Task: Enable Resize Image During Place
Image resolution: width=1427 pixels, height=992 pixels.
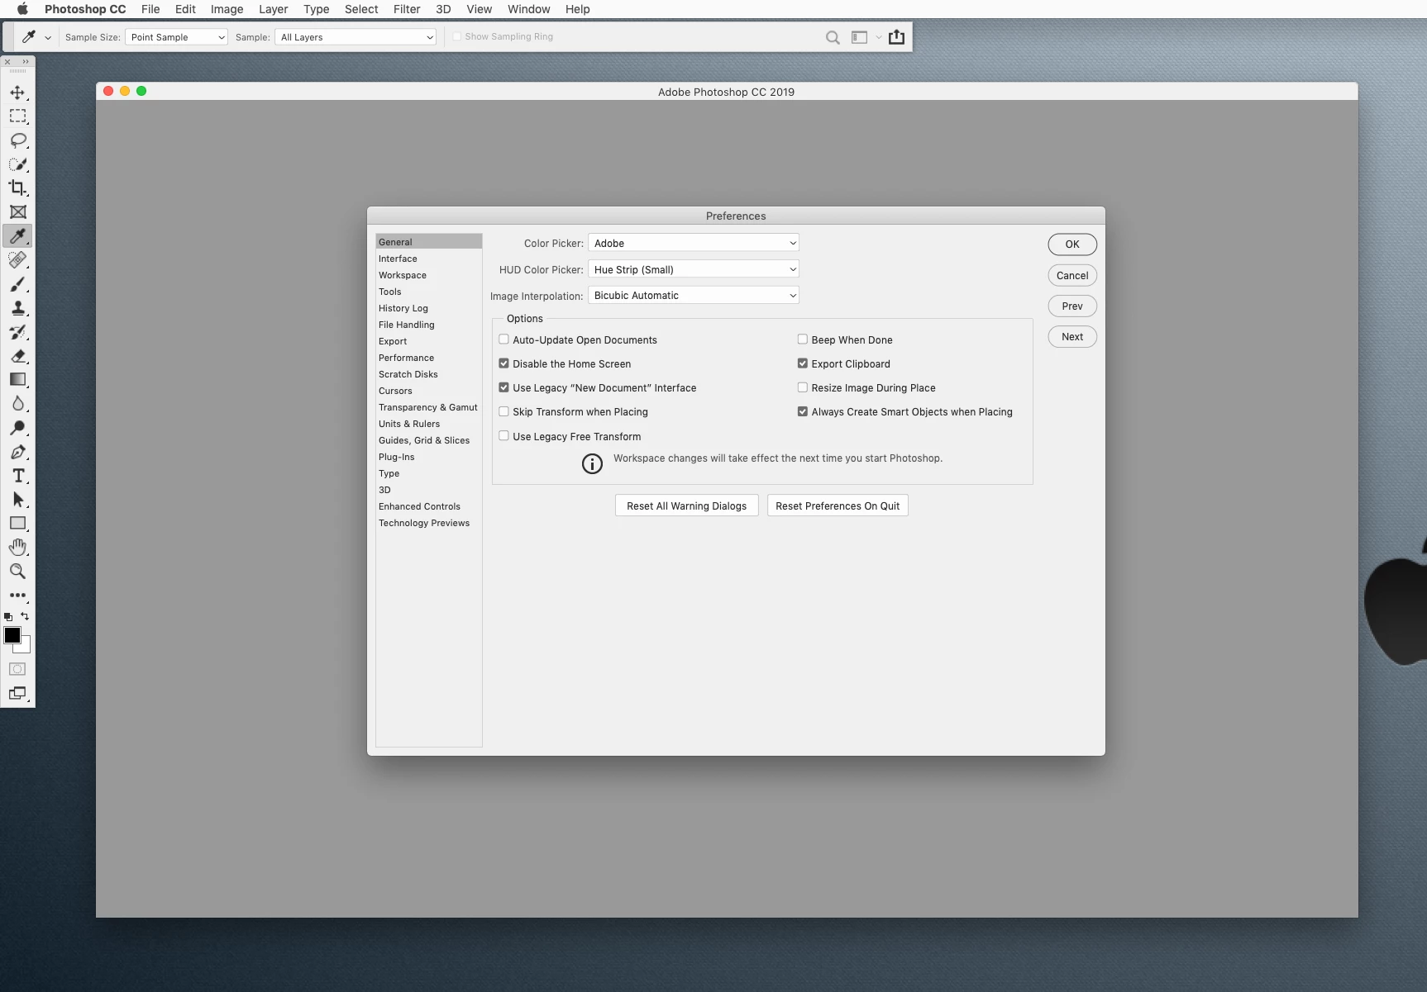Action: point(802,387)
